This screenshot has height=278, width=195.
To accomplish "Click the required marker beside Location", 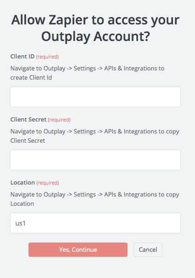I will (x=48, y=183).
